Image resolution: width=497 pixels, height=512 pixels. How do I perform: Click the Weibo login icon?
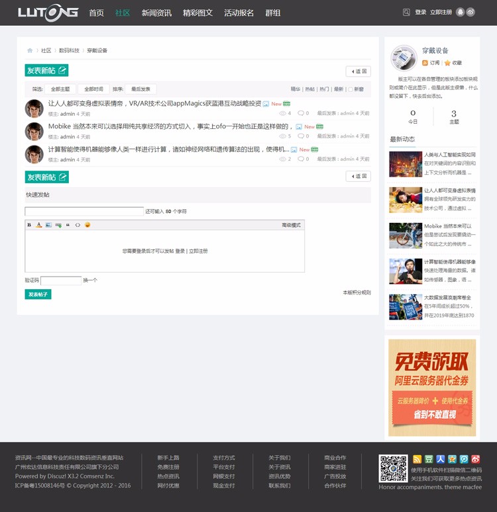[470, 13]
